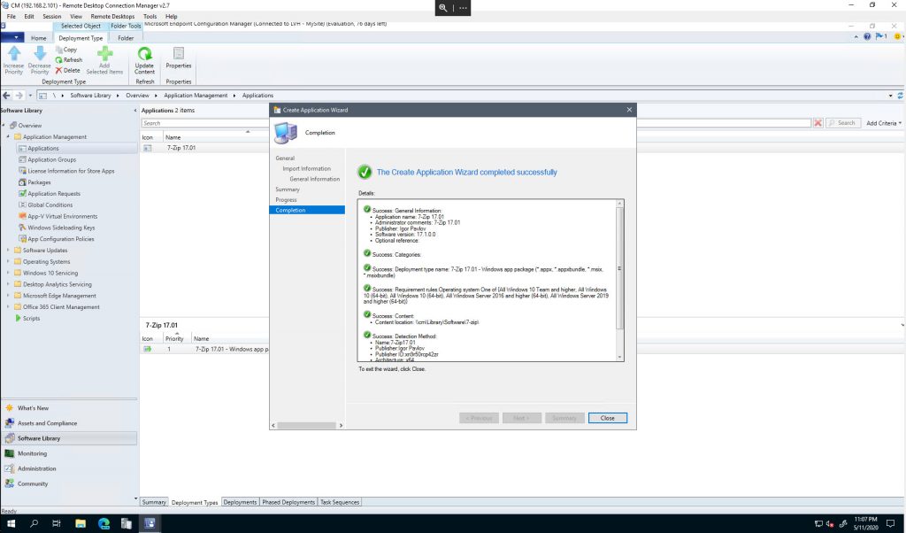Expand the Software Updates node

point(8,251)
